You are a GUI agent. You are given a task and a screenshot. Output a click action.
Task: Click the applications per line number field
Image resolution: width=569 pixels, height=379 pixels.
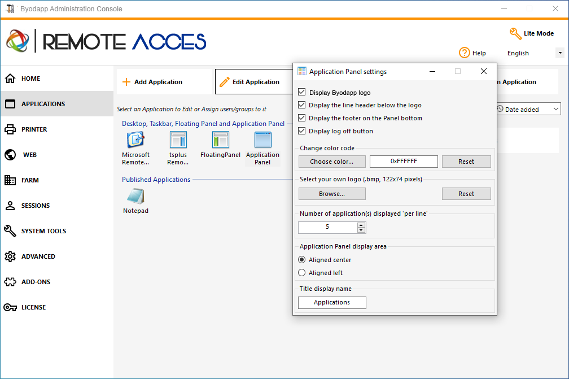click(327, 227)
